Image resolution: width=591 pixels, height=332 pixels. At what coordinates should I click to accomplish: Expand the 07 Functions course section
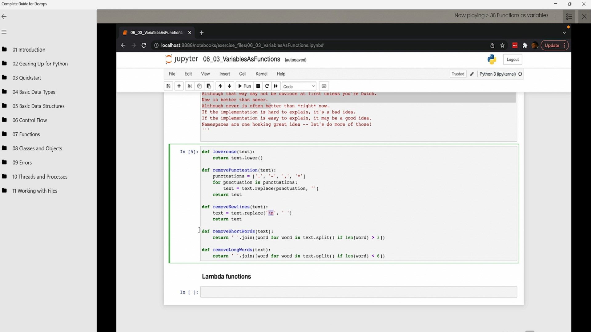point(26,134)
